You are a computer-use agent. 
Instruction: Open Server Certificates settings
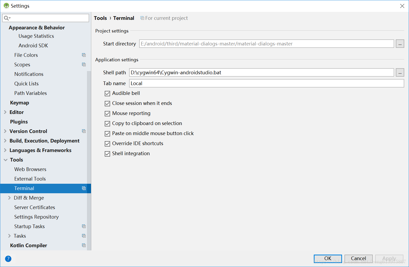tap(35, 207)
